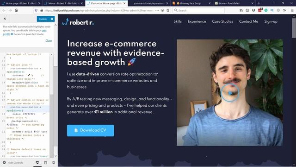The width and height of the screenshot is (296, 167).
Task: Play the video on the portrait
Action: [x=230, y=93]
